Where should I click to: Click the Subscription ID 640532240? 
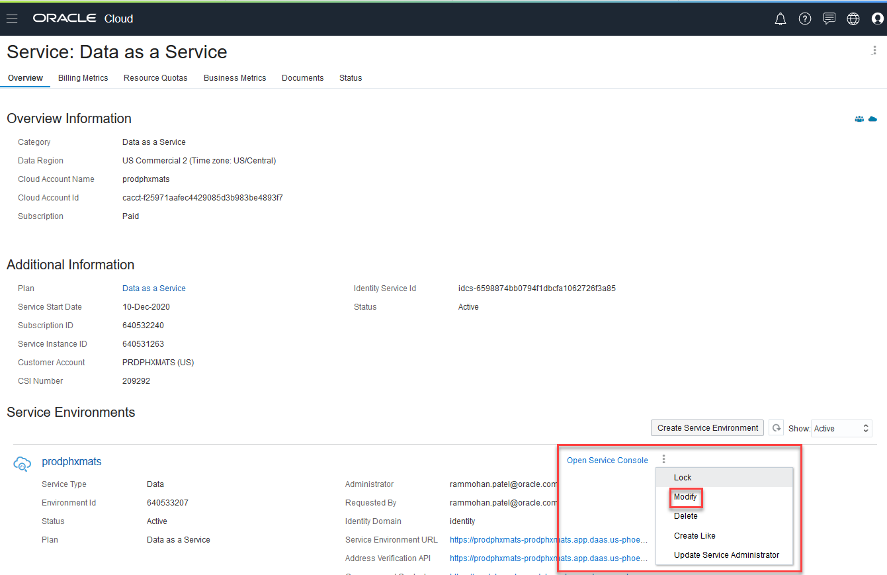(x=143, y=326)
